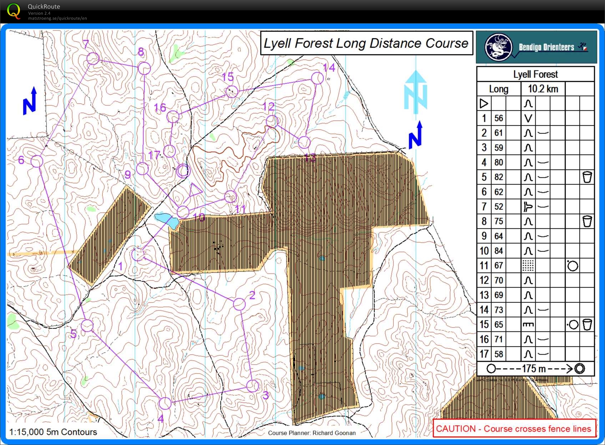Click the Bendigo Orienteers logo

pos(536,47)
